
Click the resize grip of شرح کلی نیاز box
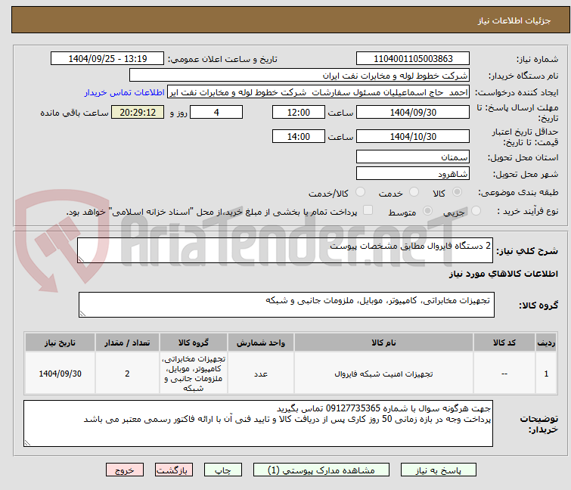pyautogui.click(x=81, y=259)
